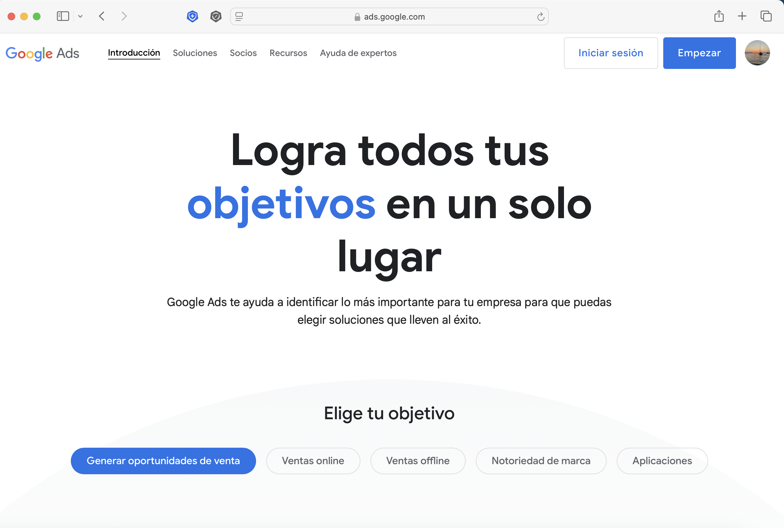Open the profile avatar picture
784x528 pixels.
tap(757, 53)
